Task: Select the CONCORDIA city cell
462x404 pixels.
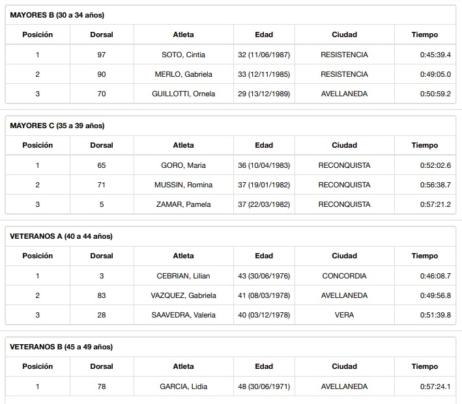Action: (344, 276)
